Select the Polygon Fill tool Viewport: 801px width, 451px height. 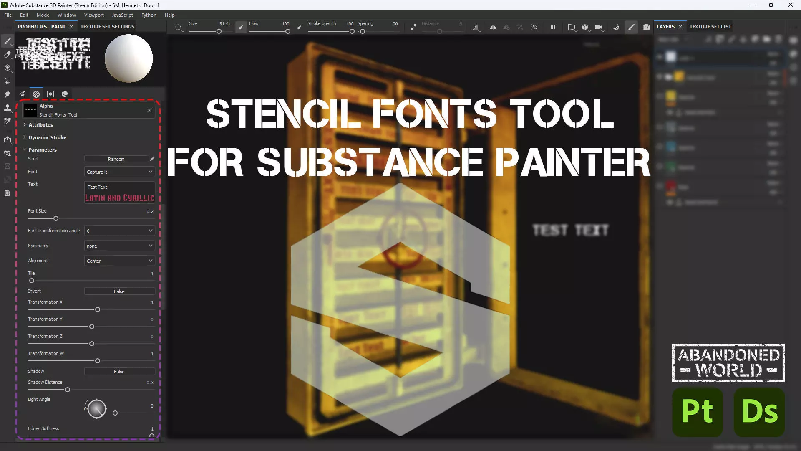pos(7,81)
